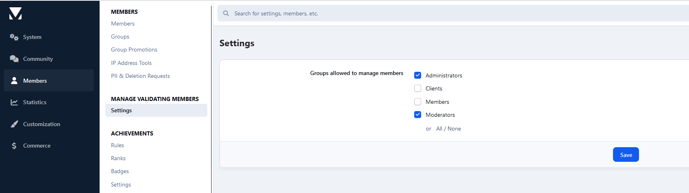Click the Save button
Screen dimensions: 689x193
click(626, 154)
